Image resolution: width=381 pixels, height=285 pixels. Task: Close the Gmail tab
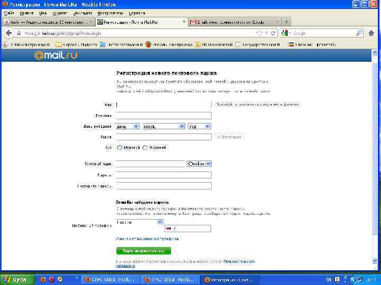tap(277, 22)
